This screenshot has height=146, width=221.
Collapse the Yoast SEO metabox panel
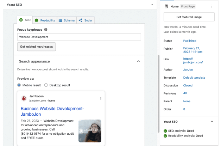[x=152, y=5]
